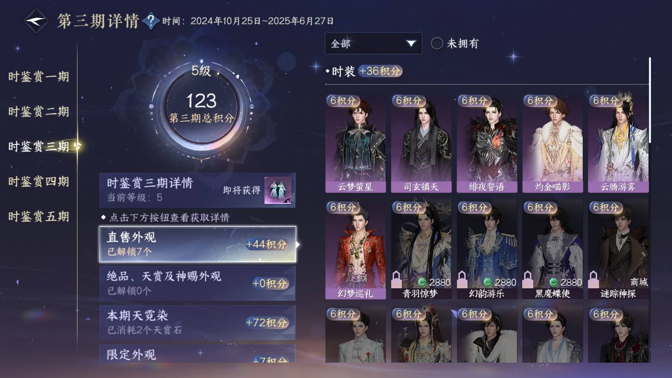Expand the 直售外观 category row
Viewport: 672px width, 378px height.
[197, 245]
